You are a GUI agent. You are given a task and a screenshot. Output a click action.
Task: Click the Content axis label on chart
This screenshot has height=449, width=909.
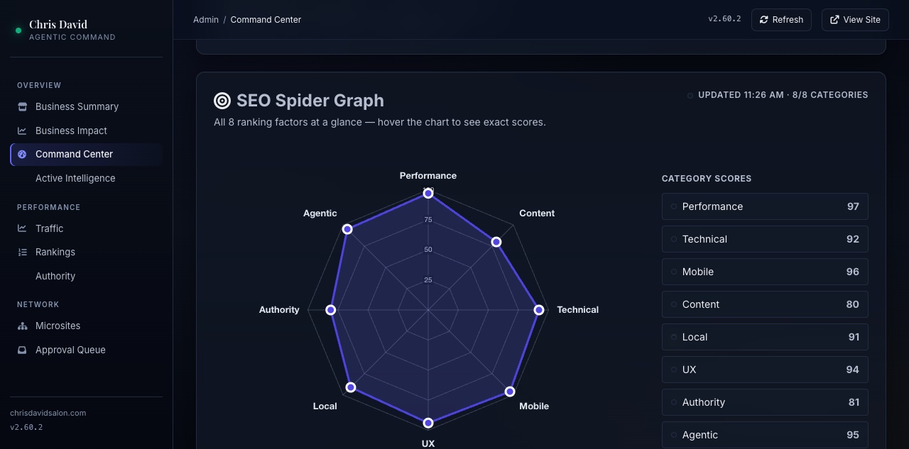point(537,214)
